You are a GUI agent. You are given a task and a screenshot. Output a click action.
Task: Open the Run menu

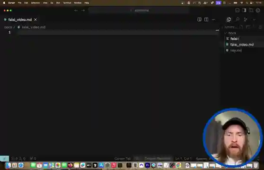pyautogui.click(x=58, y=3)
